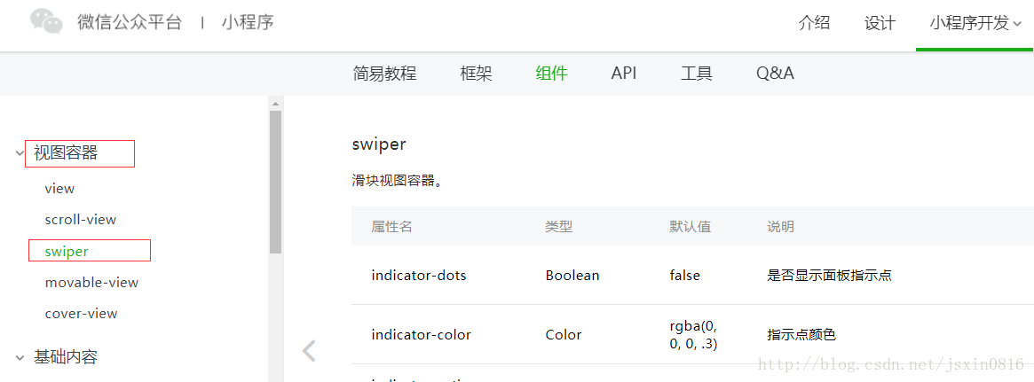Collapse the 视图容器 section chevron
1034x382 pixels.
point(20,153)
